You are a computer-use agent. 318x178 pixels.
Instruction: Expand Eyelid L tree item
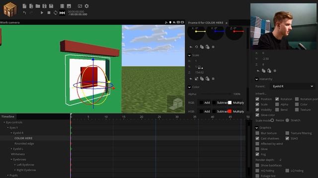[11, 149]
